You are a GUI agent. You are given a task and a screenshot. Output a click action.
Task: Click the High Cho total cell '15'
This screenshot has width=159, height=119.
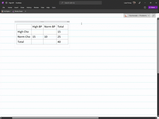62,32
